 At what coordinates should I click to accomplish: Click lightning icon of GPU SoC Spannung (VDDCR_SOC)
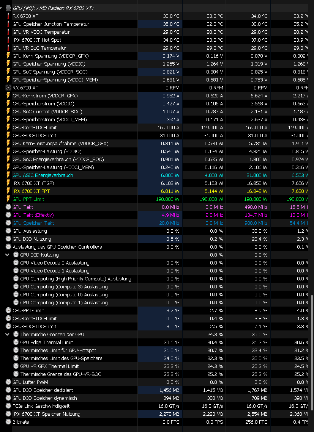pos(8,72)
